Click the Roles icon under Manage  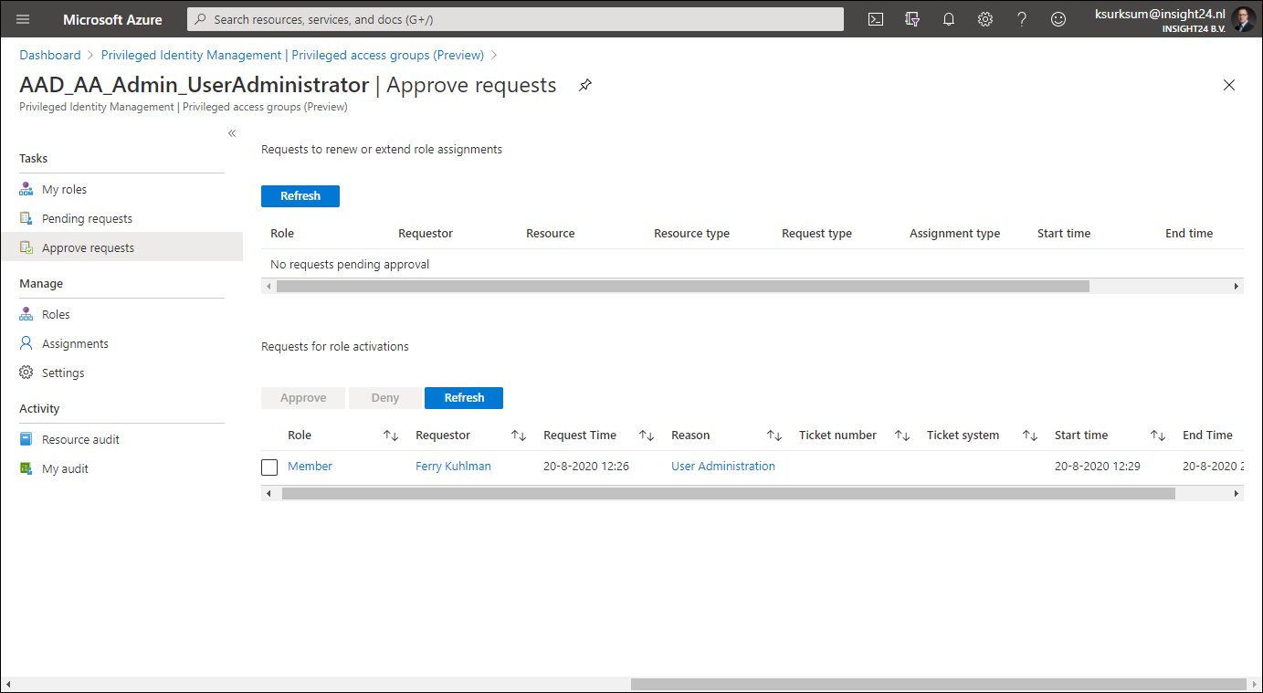coord(26,314)
